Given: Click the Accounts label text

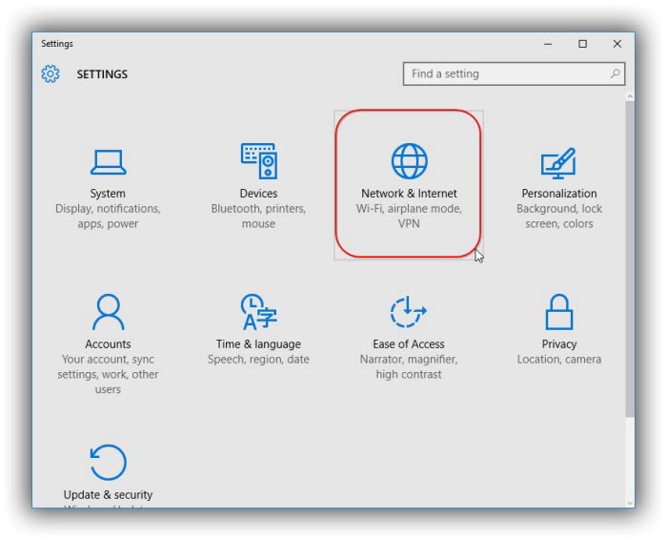Looking at the screenshot, I should point(108,344).
